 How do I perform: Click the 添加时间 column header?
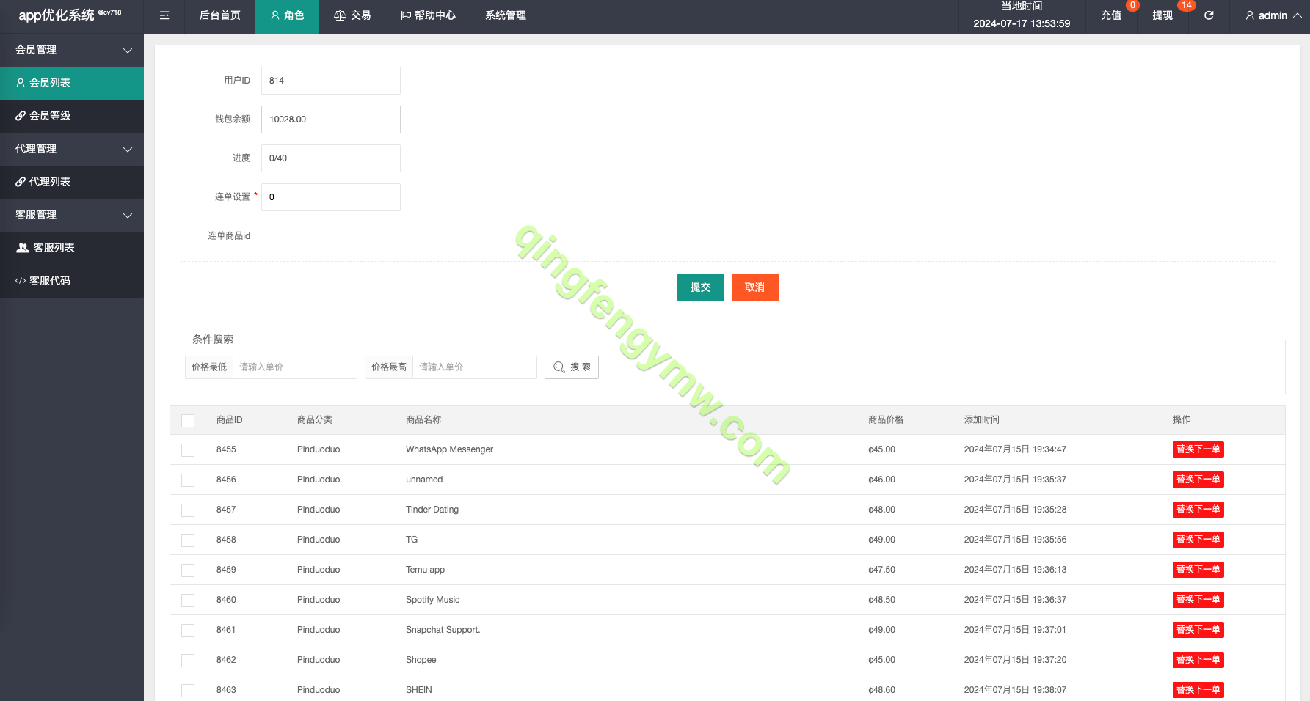click(x=982, y=420)
